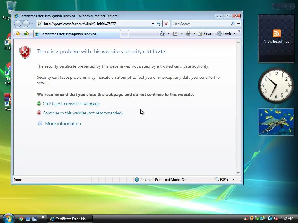Click the Home icon in the command bar
This screenshot has width=298, height=223.
click(x=162, y=34)
